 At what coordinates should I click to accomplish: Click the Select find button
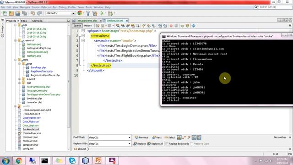[170, 137]
